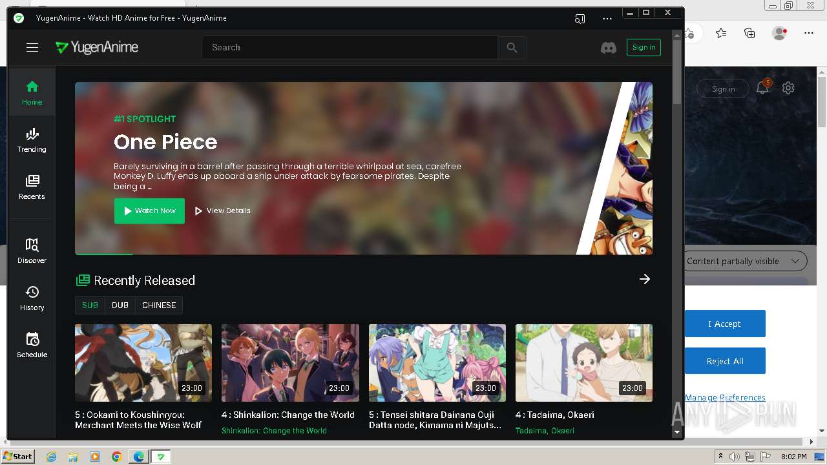Click Reject All on cookie dialog

point(725,361)
